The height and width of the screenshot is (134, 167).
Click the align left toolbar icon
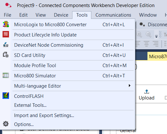click(x=138, y=44)
